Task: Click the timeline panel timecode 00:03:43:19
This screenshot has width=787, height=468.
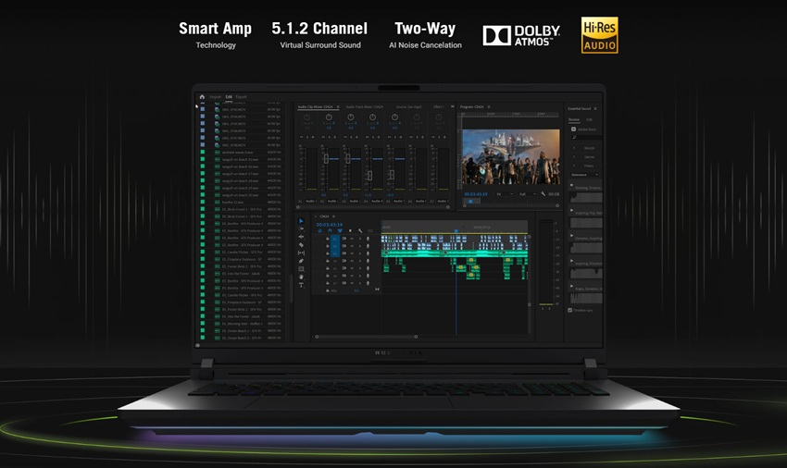Action: [330, 225]
